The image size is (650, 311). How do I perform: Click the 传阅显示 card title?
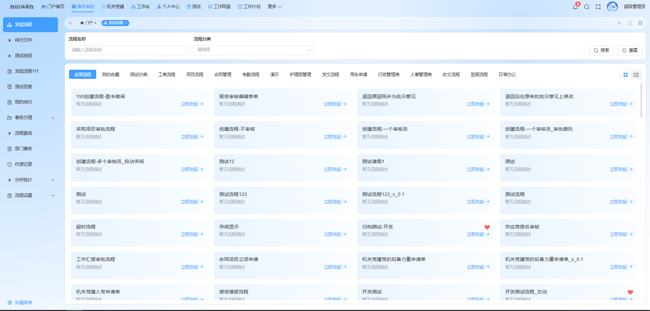coord(229,227)
